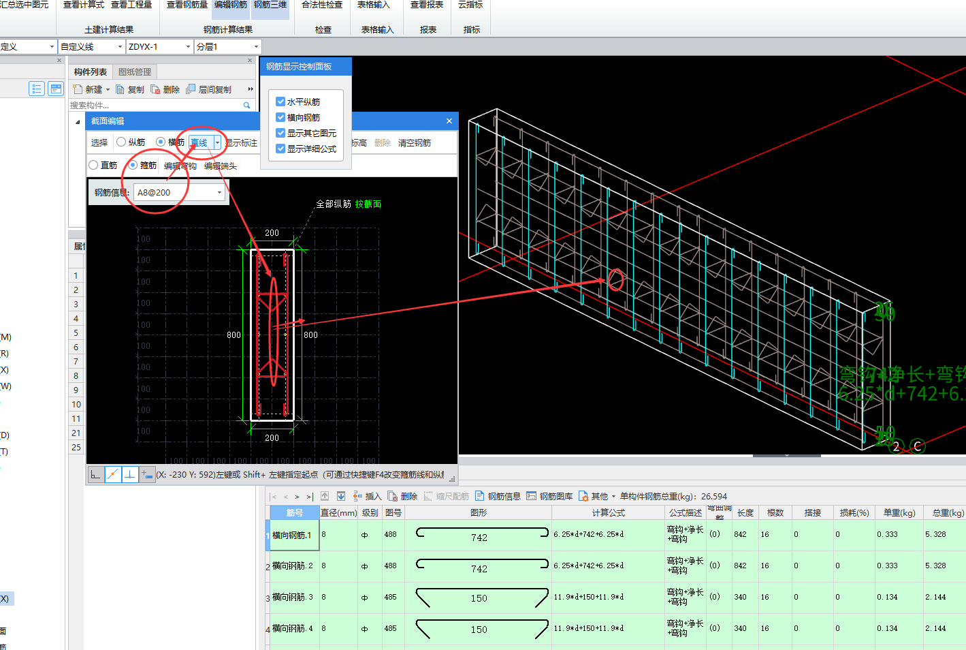966x650 pixels.
Task: Click the 复制 copy icon in component list
Action: click(120, 89)
